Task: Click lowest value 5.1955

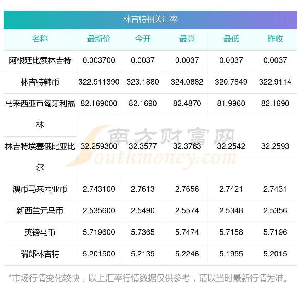Action: (231, 254)
